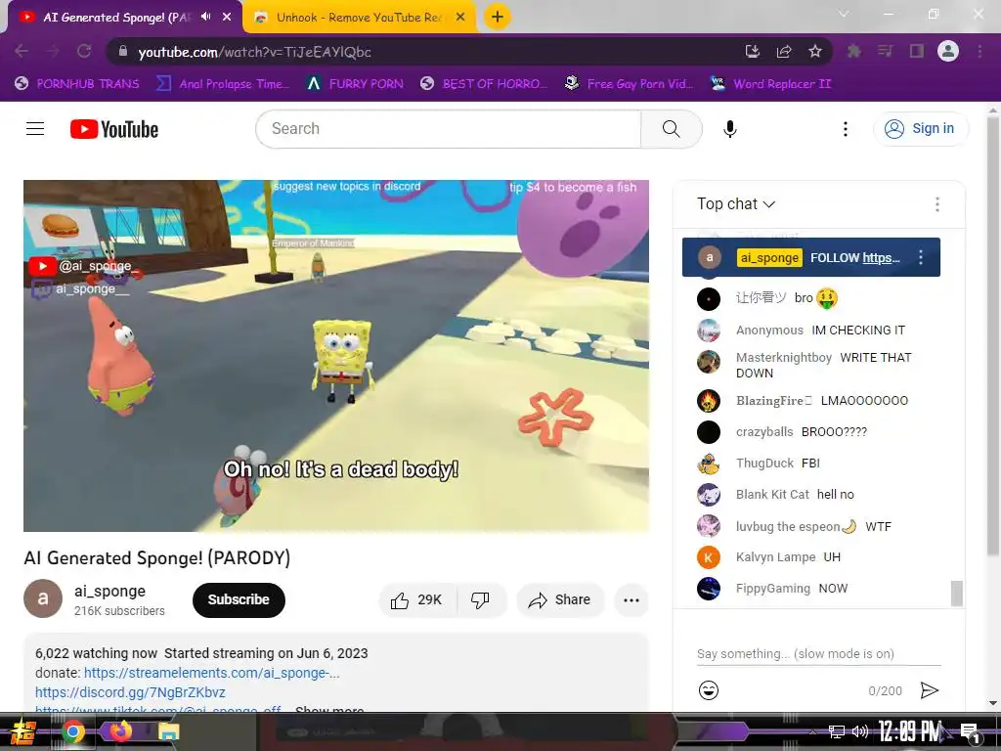1001x751 pixels.
Task: Open Start menu in taskbar
Action: [23, 731]
